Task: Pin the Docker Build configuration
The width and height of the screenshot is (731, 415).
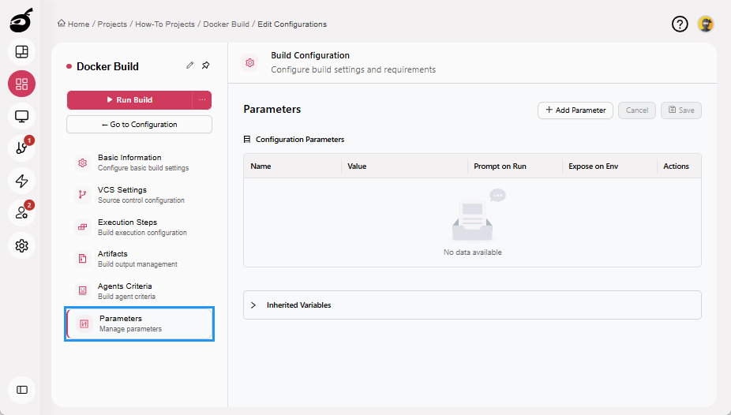Action: (205, 65)
